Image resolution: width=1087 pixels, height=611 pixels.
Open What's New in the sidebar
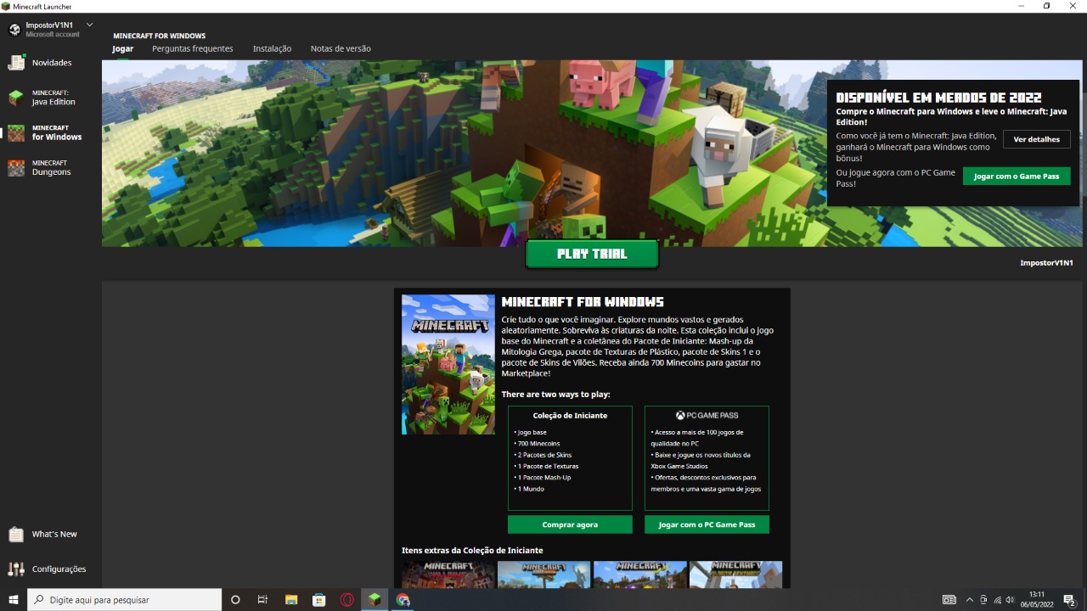tap(51, 535)
